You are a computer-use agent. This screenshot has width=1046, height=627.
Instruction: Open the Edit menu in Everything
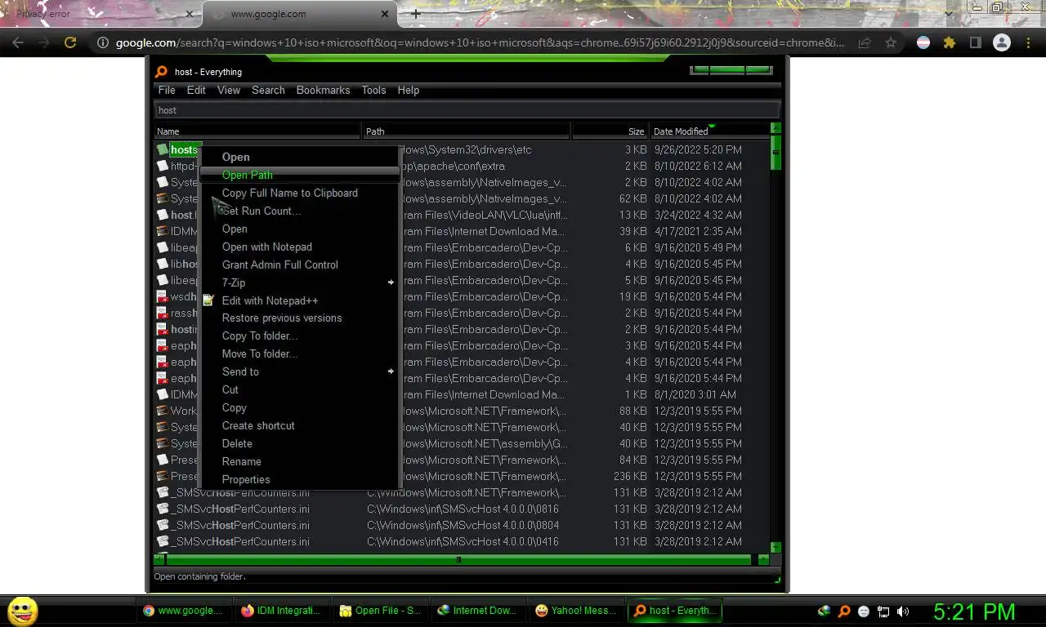[196, 90]
